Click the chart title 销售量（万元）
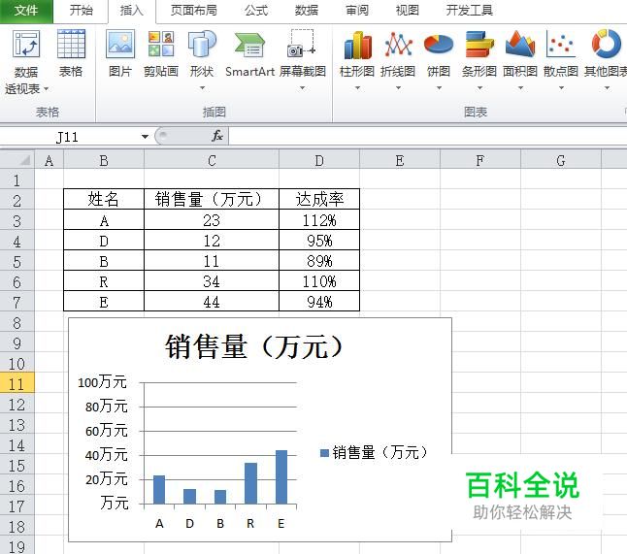 (x=254, y=346)
